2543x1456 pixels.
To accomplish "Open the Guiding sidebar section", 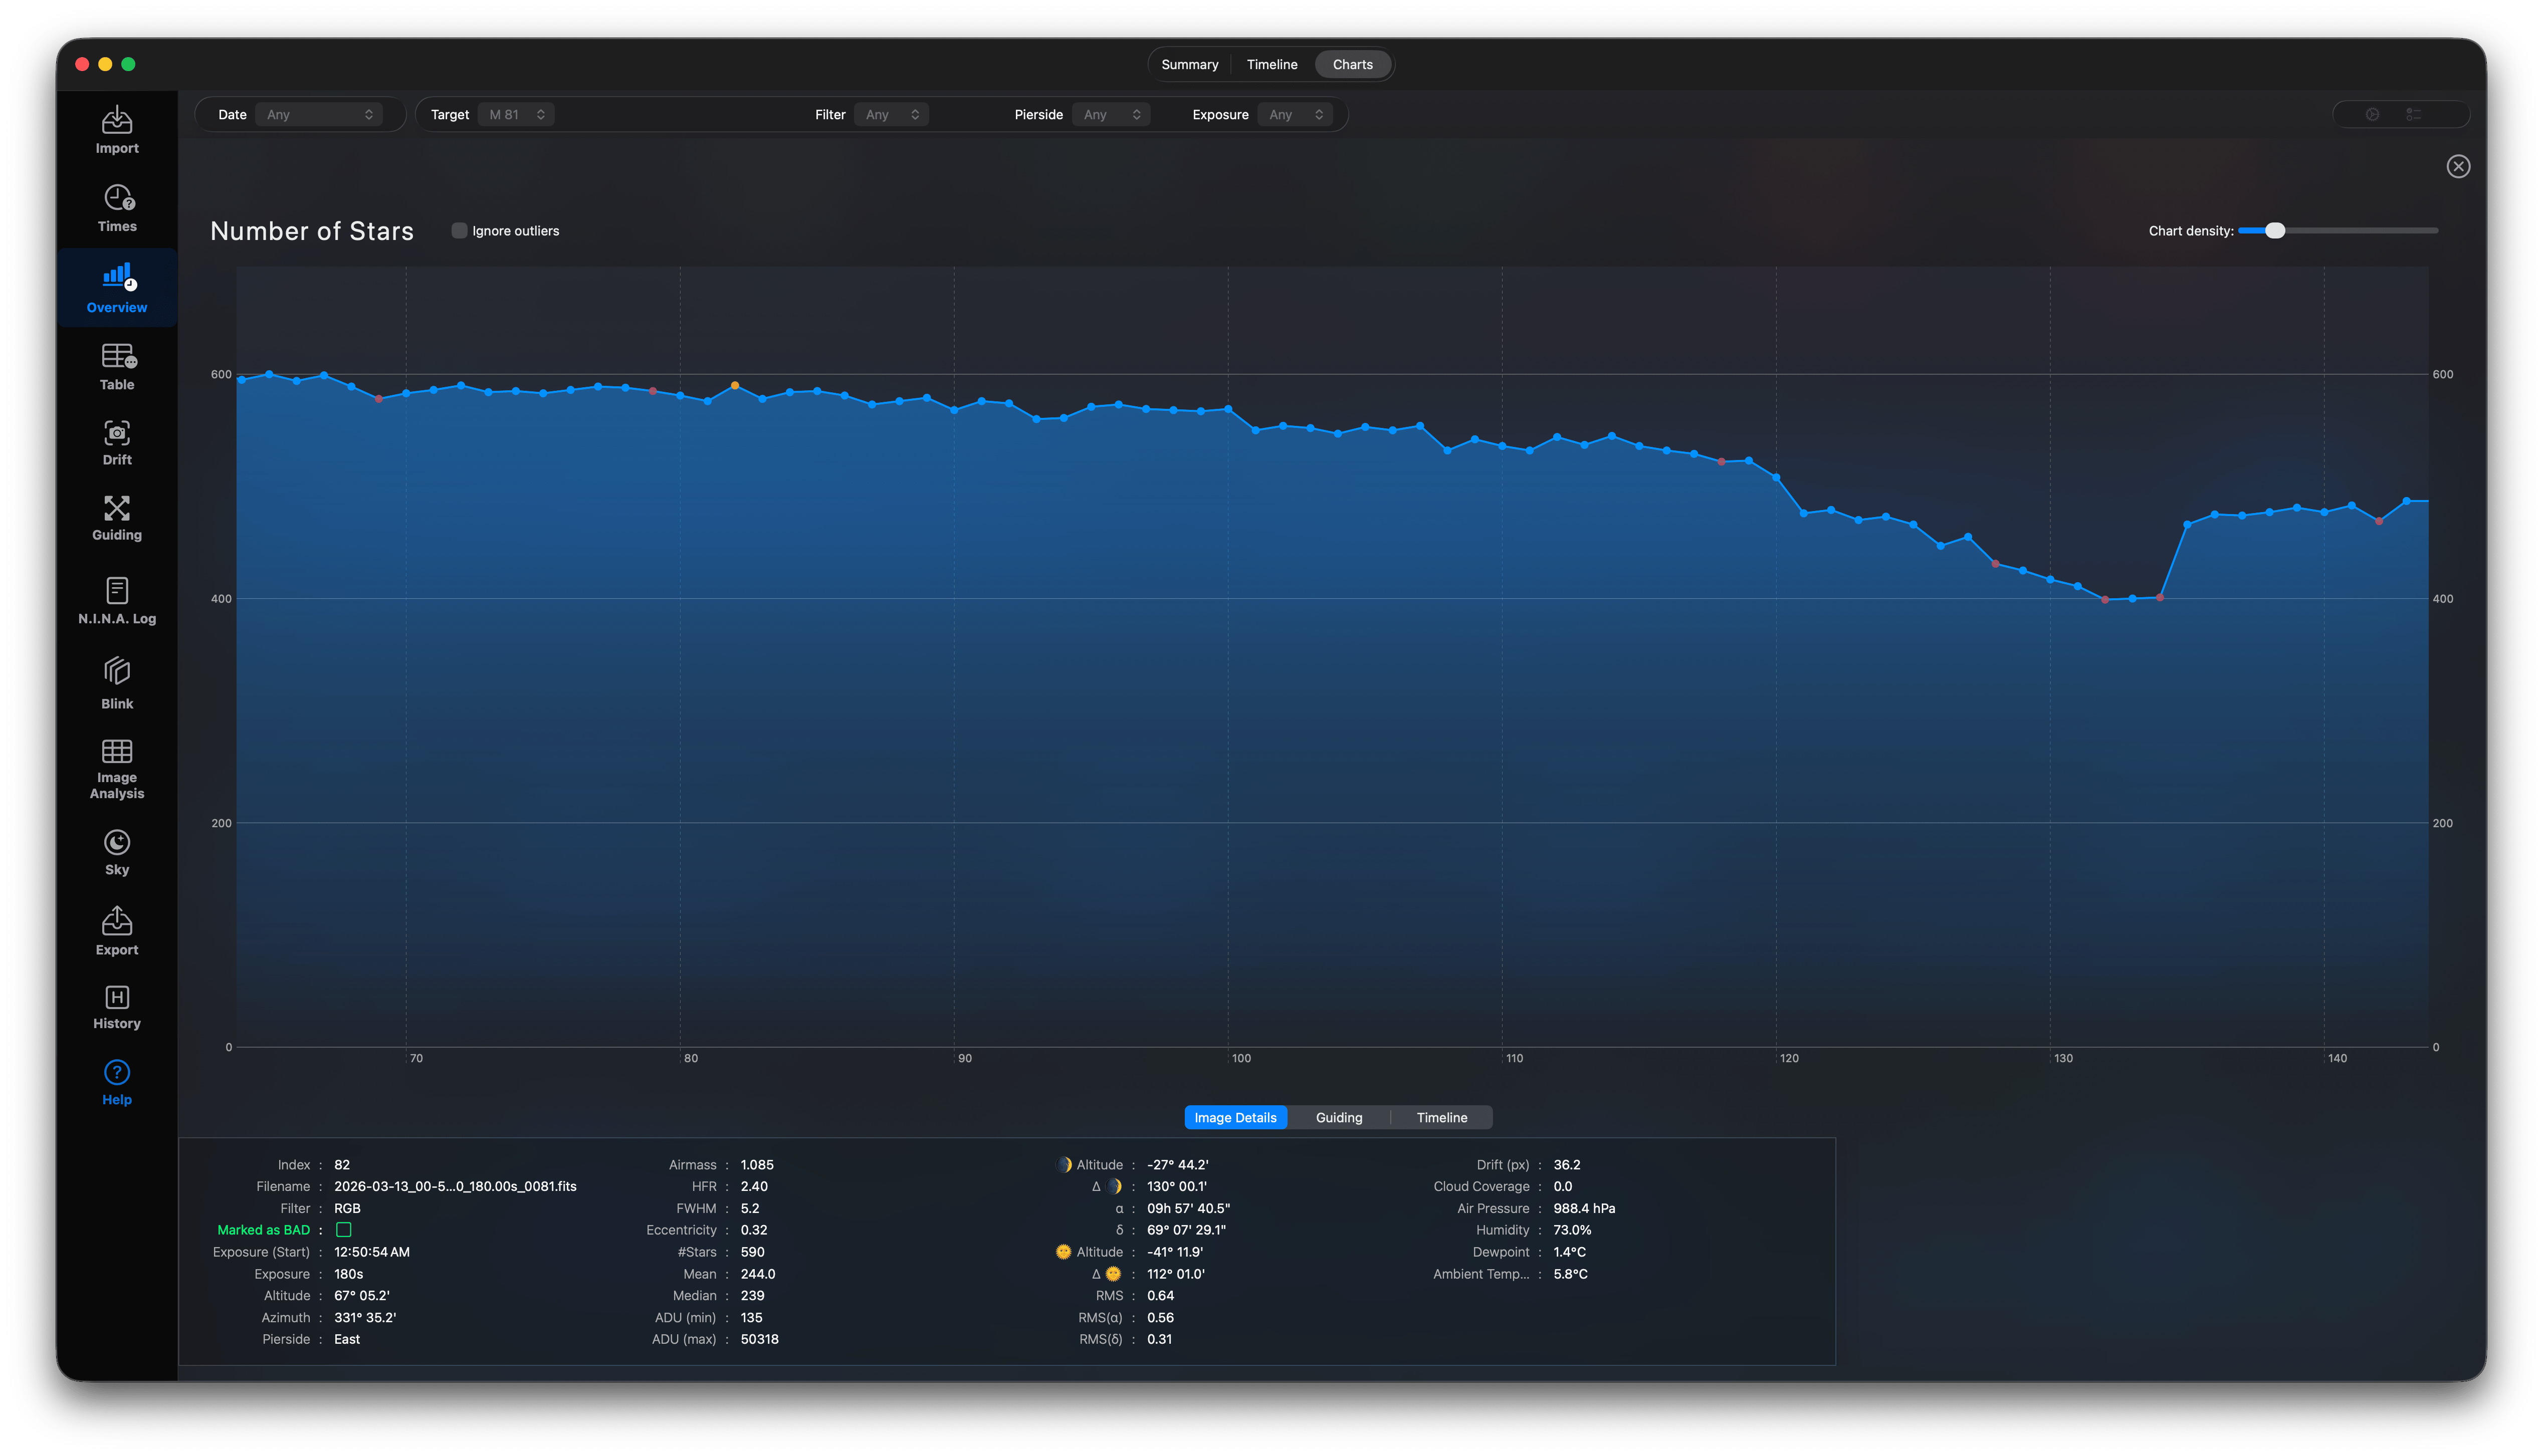I will tap(117, 518).
